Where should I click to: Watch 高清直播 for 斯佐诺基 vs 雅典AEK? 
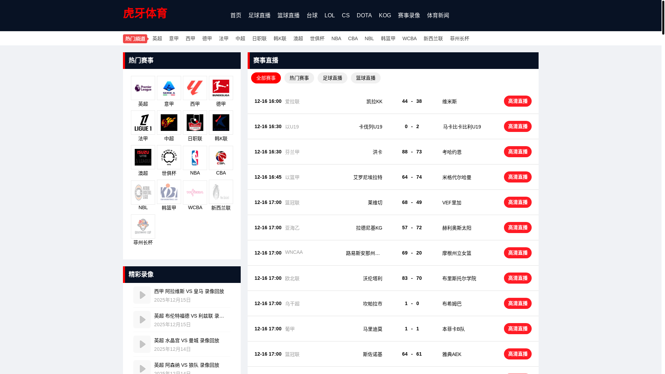518,354
